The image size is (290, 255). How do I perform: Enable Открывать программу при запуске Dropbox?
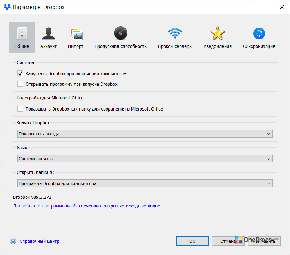(21, 84)
